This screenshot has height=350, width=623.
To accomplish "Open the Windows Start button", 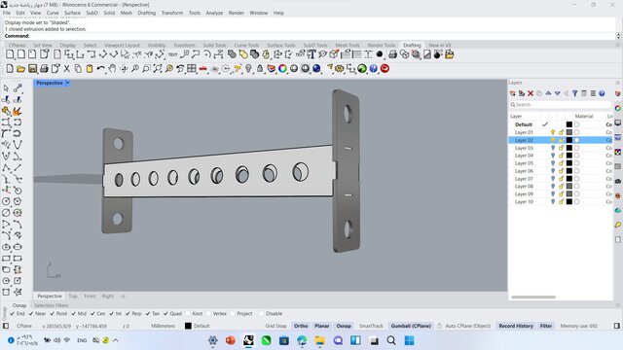I will [409, 340].
